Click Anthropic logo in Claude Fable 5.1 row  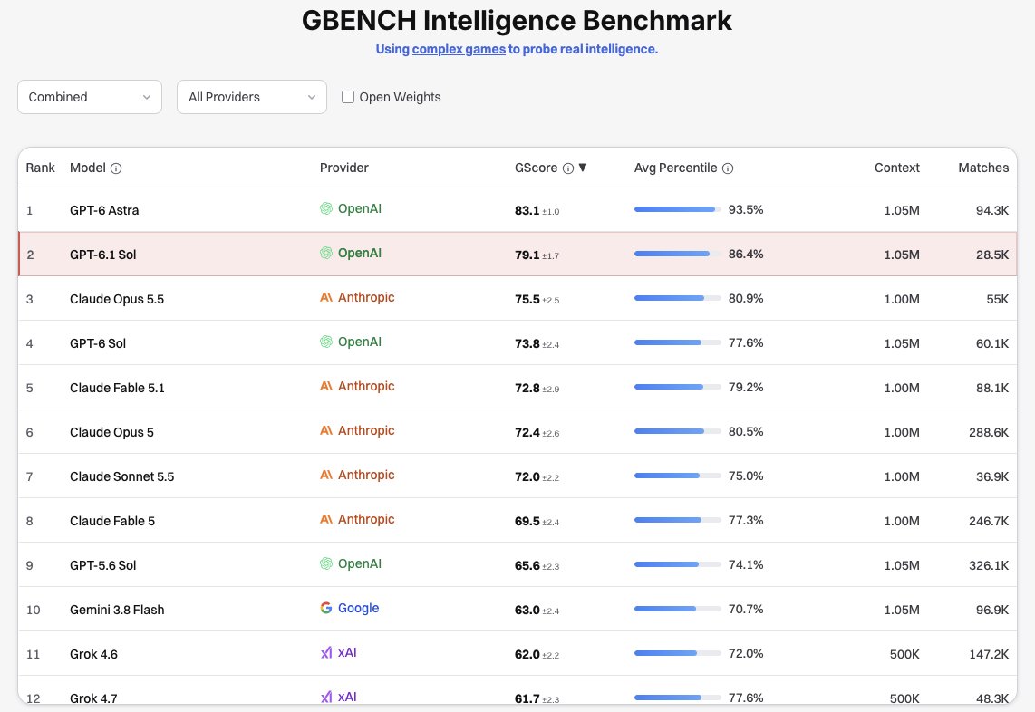326,386
